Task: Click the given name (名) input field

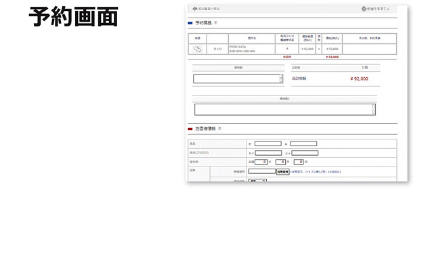Action: (303, 144)
